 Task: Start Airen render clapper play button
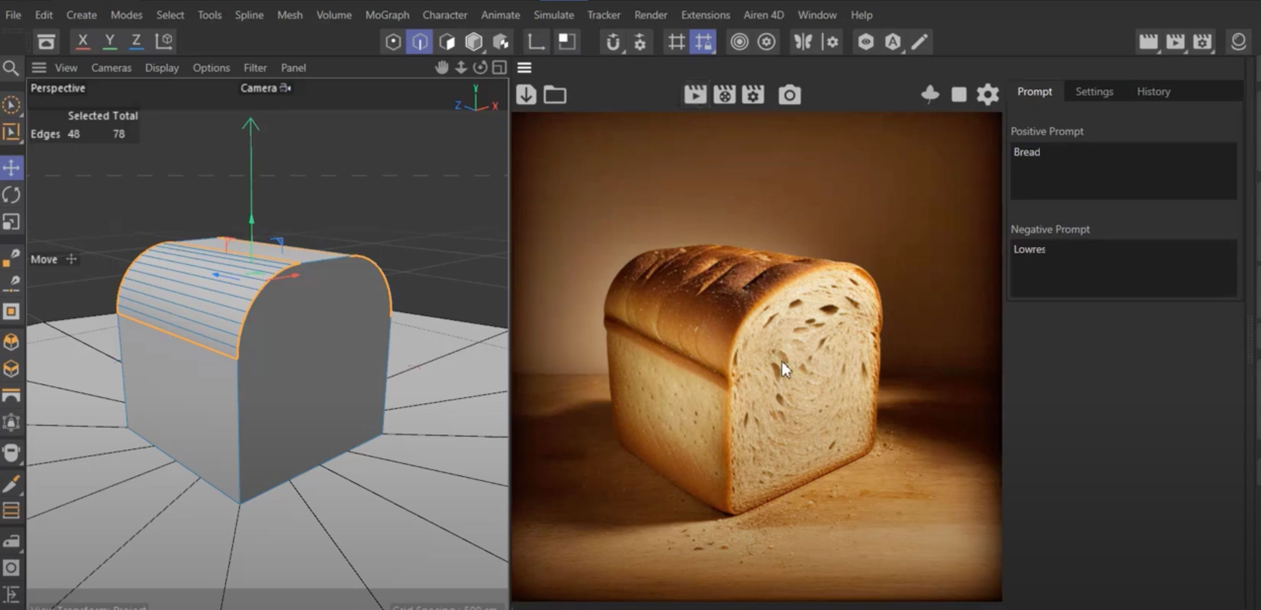pyautogui.click(x=695, y=95)
